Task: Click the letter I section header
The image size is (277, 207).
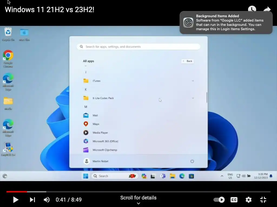Action: pyautogui.click(x=86, y=72)
